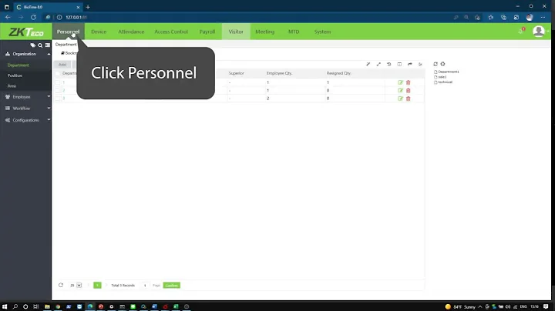The height and width of the screenshot is (311, 555).
Task: Click the table refresh icon at bottom
Action: click(x=61, y=285)
